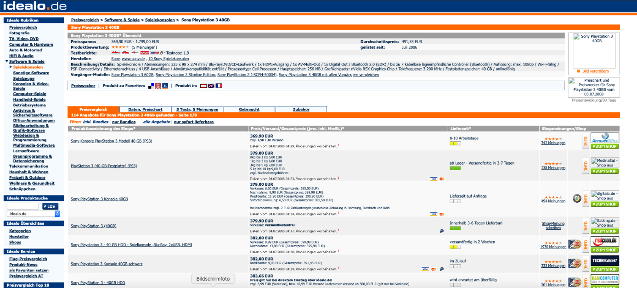Click 1930 Meinungen for redcoon.de
The height and width of the screenshot is (288, 637).
[553, 247]
